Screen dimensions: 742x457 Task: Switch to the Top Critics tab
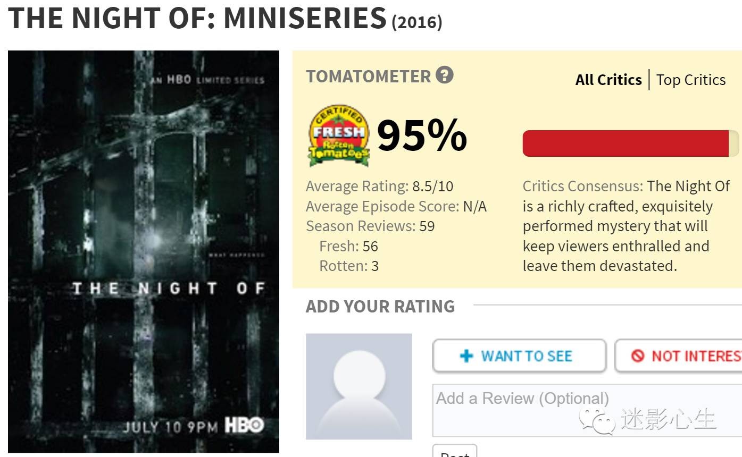pyautogui.click(x=691, y=80)
